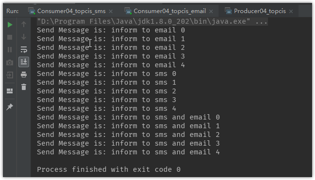The width and height of the screenshot is (315, 180).
Task: Click the Stop process square icon
Action: [x=10, y=37]
